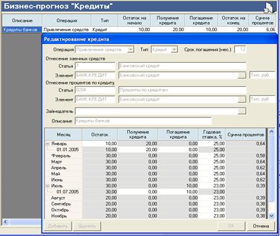The image size is (280, 236).
Task: Collapse the Январь tree node
Action: pyautogui.click(x=48, y=144)
